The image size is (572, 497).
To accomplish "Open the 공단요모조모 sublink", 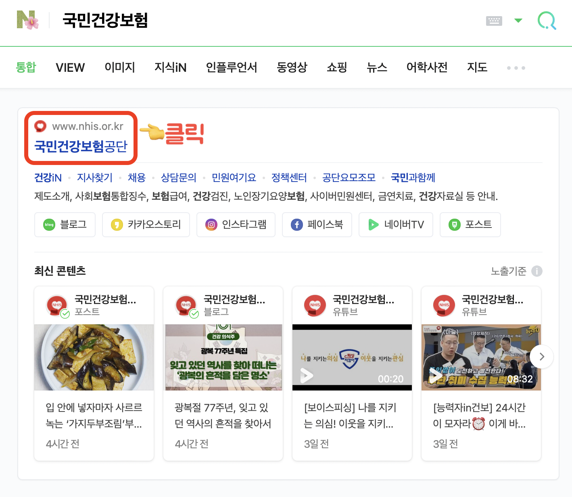I will pyautogui.click(x=349, y=177).
